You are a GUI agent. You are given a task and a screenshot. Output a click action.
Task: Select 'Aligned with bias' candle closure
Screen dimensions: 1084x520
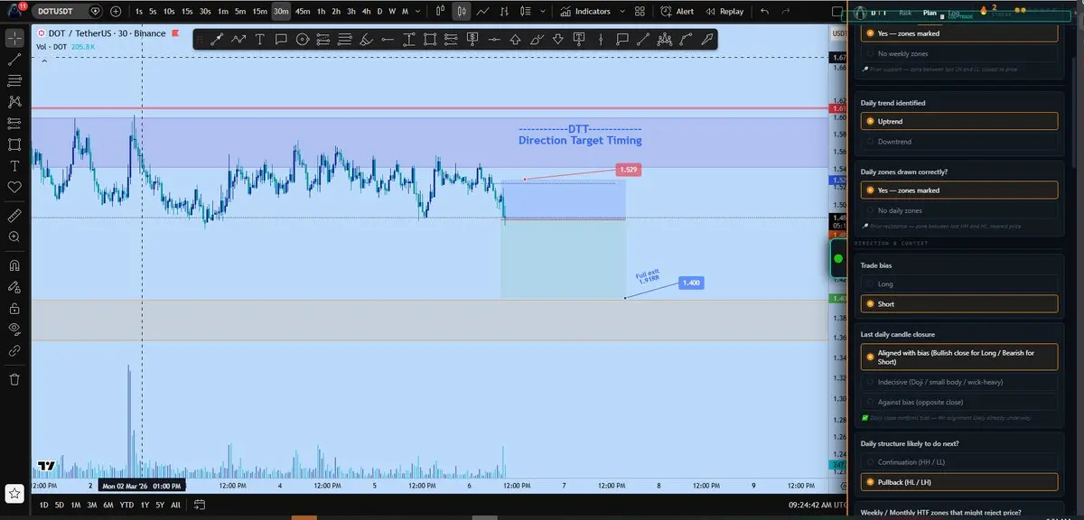click(x=958, y=357)
